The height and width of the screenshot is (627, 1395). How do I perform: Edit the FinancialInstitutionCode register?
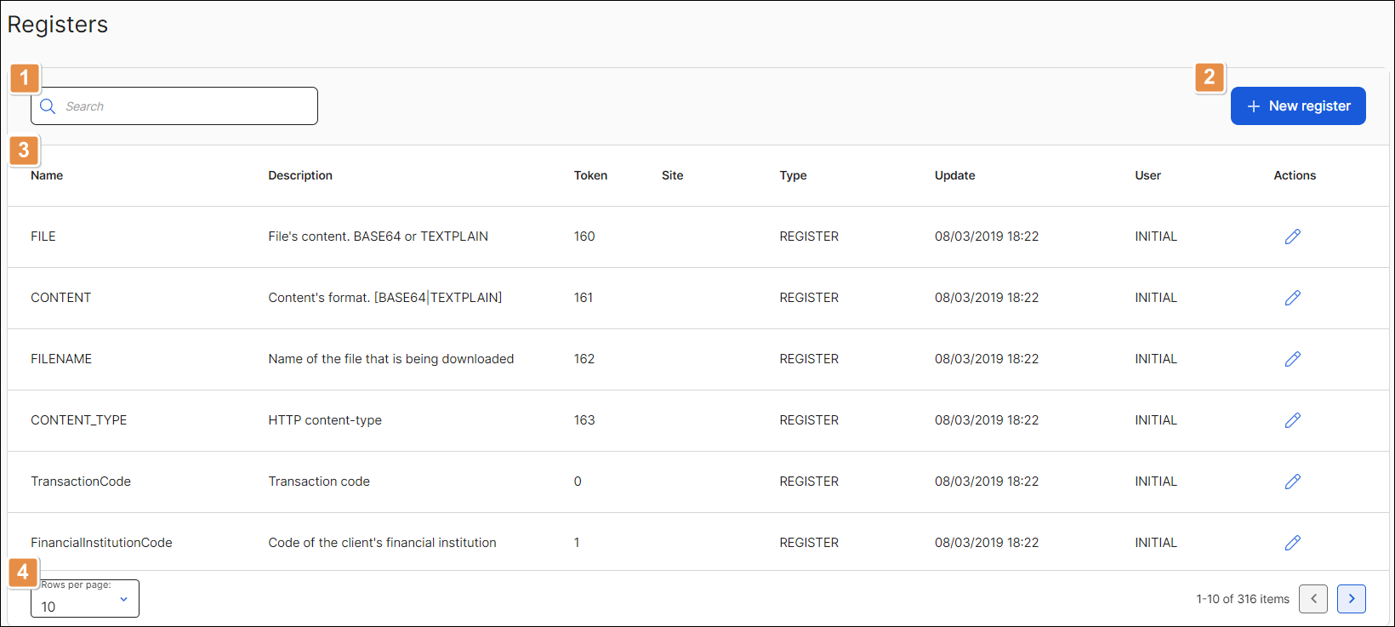pyautogui.click(x=1292, y=543)
